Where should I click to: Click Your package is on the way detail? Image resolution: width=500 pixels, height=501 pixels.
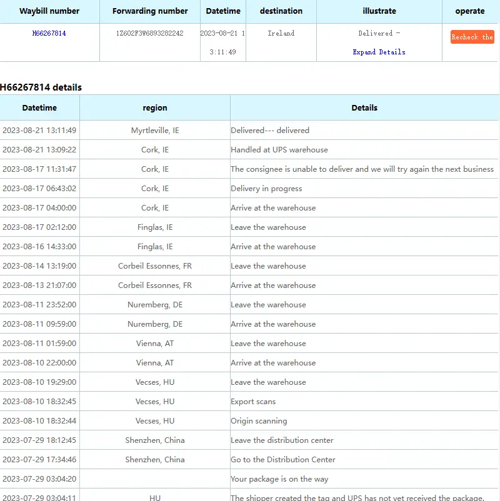click(x=279, y=479)
